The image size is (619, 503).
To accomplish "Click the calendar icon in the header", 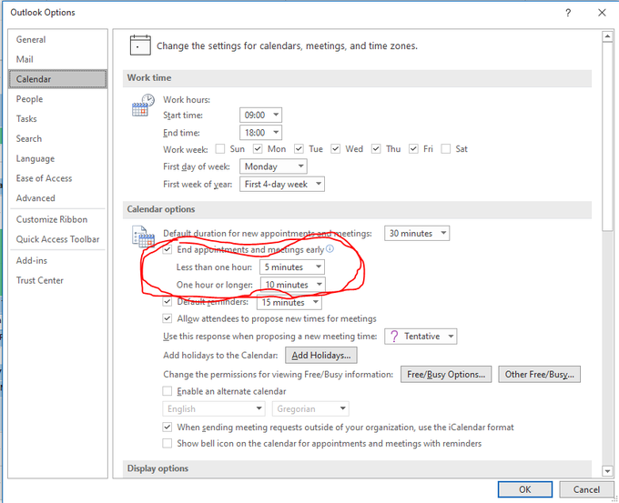I will pyautogui.click(x=139, y=45).
